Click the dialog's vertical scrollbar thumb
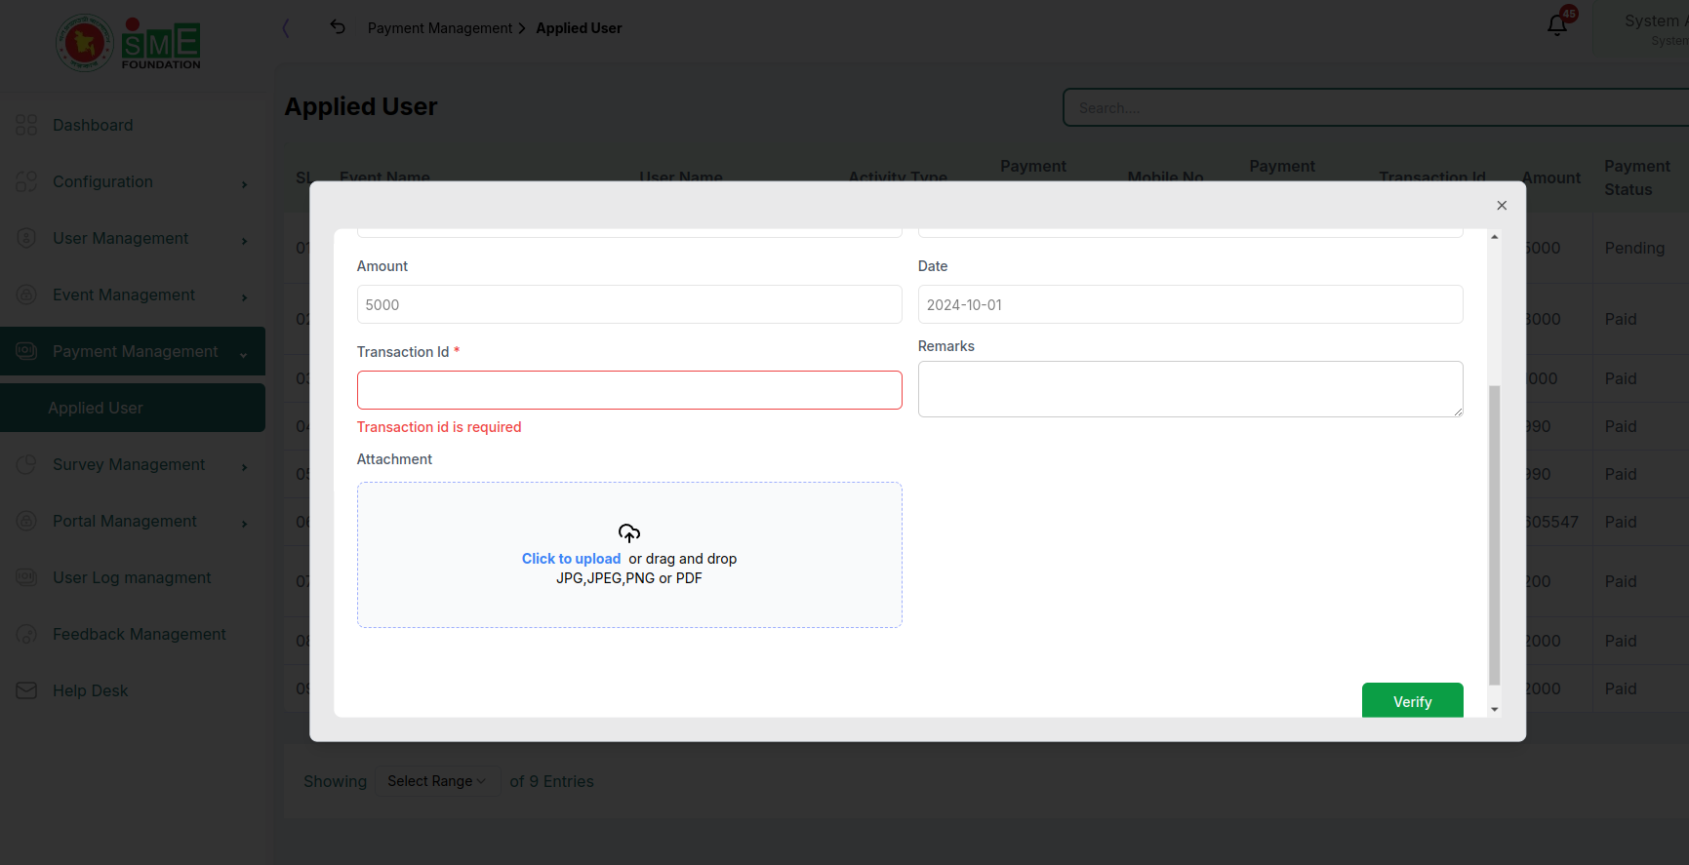Image resolution: width=1689 pixels, height=865 pixels. point(1494,534)
